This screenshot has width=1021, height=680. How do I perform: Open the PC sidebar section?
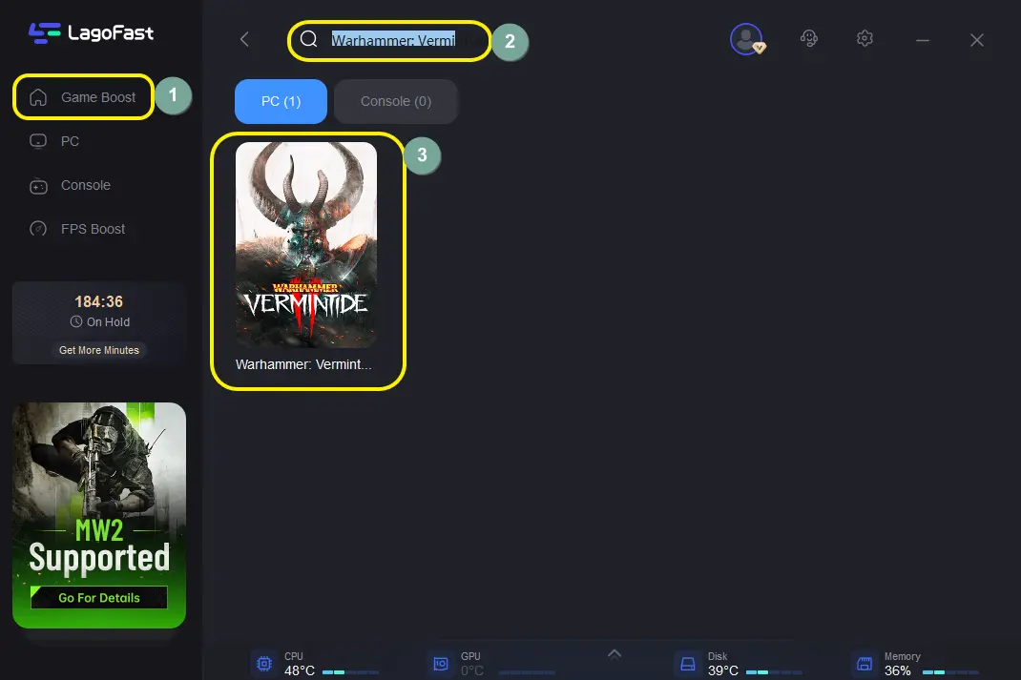coord(69,141)
